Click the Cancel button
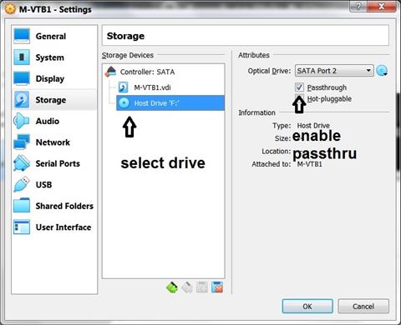Viewport: 401px width, 325px height. pos(363,306)
